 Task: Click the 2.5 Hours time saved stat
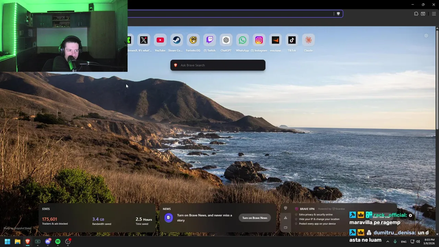pyautogui.click(x=144, y=221)
